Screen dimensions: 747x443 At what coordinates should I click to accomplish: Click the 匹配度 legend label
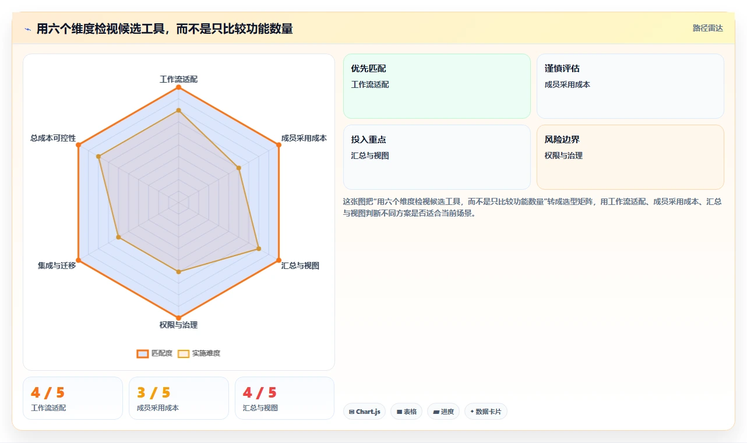pos(162,353)
